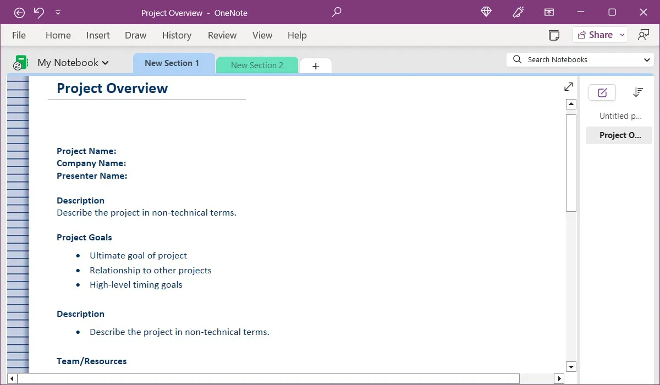This screenshot has height=385, width=660.
Task: Open the diamond premium upgrade icon
Action: [486, 12]
